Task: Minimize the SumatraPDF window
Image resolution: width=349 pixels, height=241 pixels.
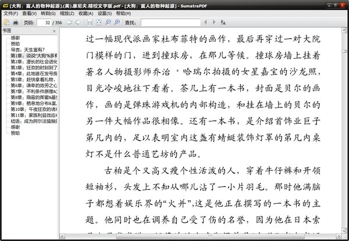Action: point(329,5)
